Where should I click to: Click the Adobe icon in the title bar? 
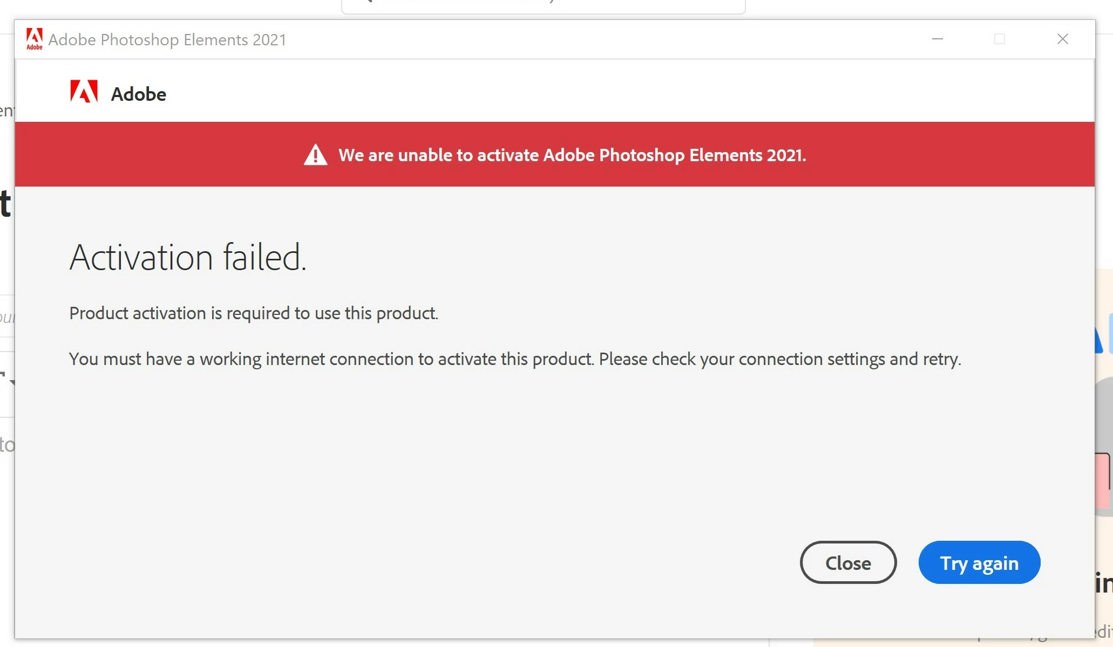click(x=34, y=39)
